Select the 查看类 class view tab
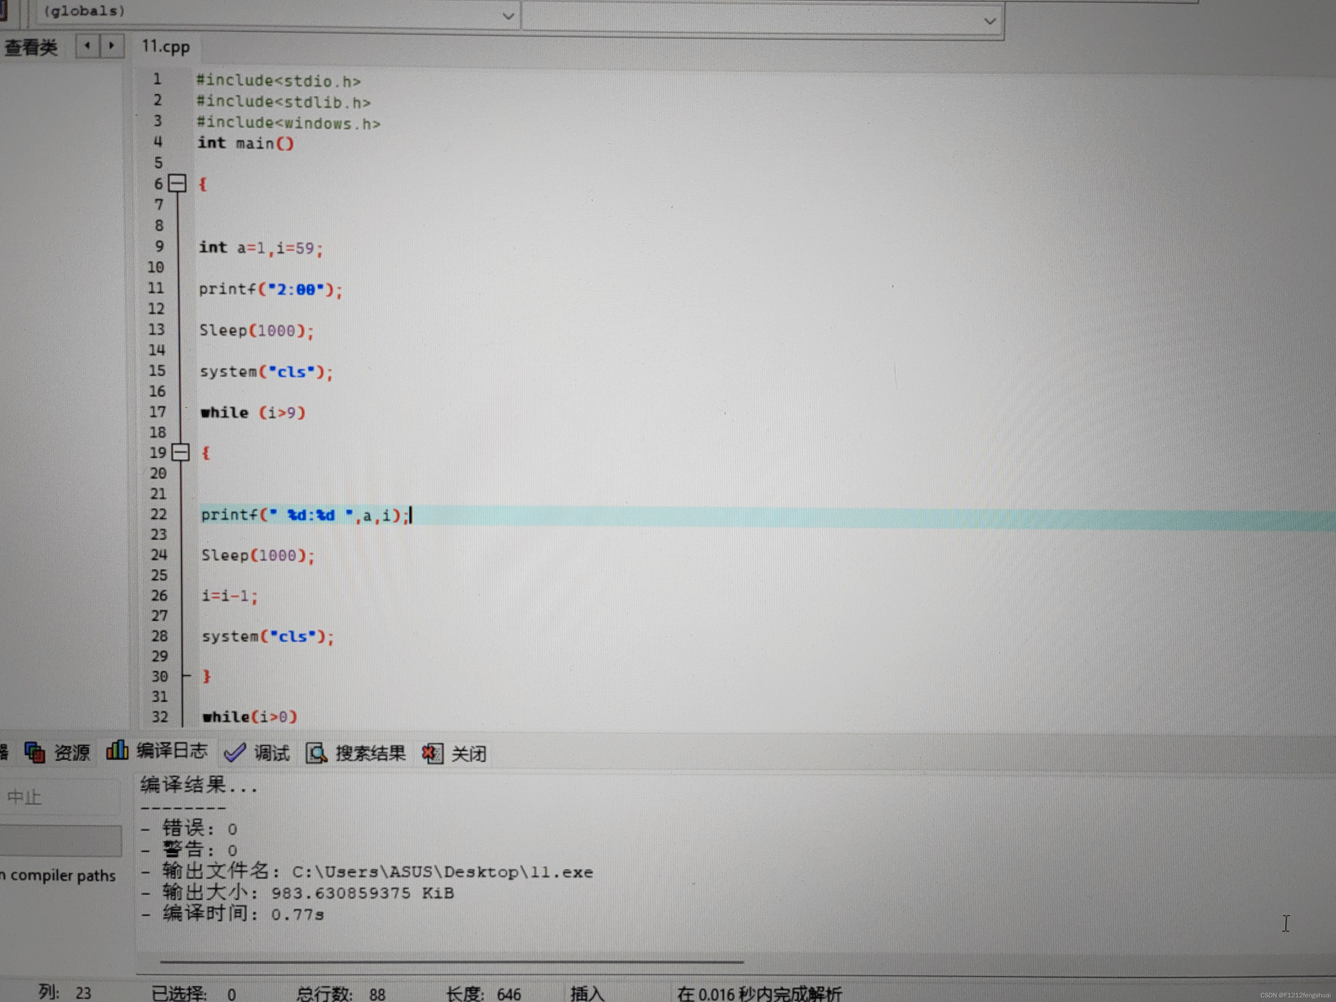The height and width of the screenshot is (1002, 1336). (31, 47)
